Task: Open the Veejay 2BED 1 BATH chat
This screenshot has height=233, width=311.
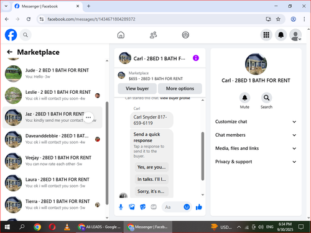Action: (x=52, y=161)
